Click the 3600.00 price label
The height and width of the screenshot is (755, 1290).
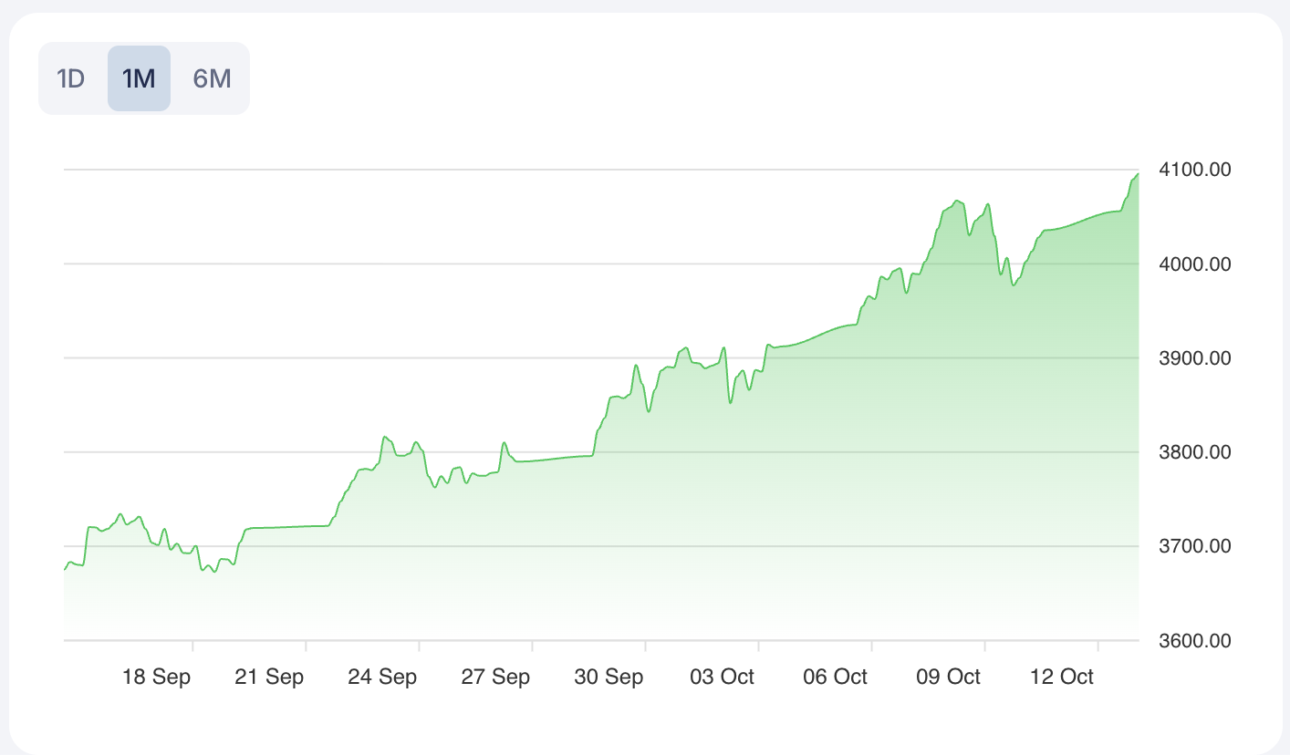(x=1194, y=641)
